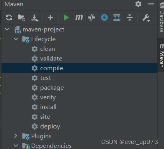The width and height of the screenshot is (164, 149).
Task: Toggle Offline Mode lightning icon
Action: coord(104,17)
